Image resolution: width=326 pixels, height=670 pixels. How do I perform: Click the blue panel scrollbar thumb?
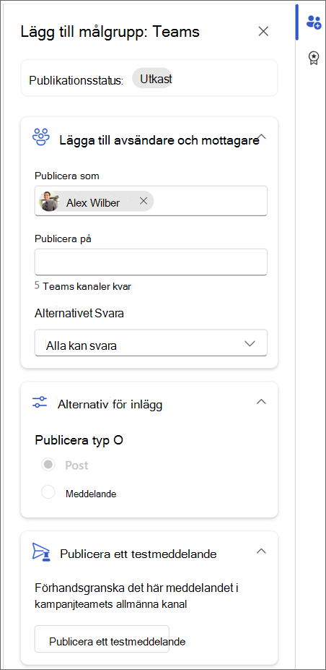(x=296, y=22)
